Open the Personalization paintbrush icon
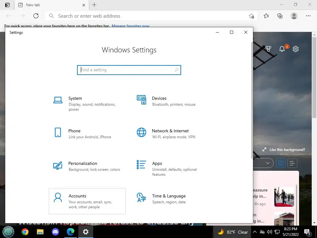The height and width of the screenshot is (238, 317). pyautogui.click(x=58, y=165)
